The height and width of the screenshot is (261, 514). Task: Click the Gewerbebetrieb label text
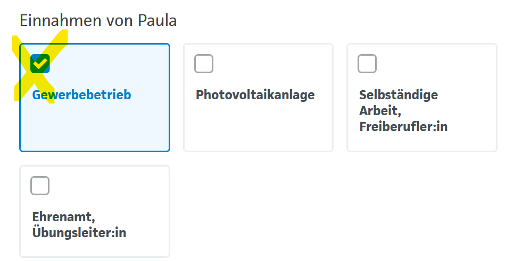[x=81, y=95]
